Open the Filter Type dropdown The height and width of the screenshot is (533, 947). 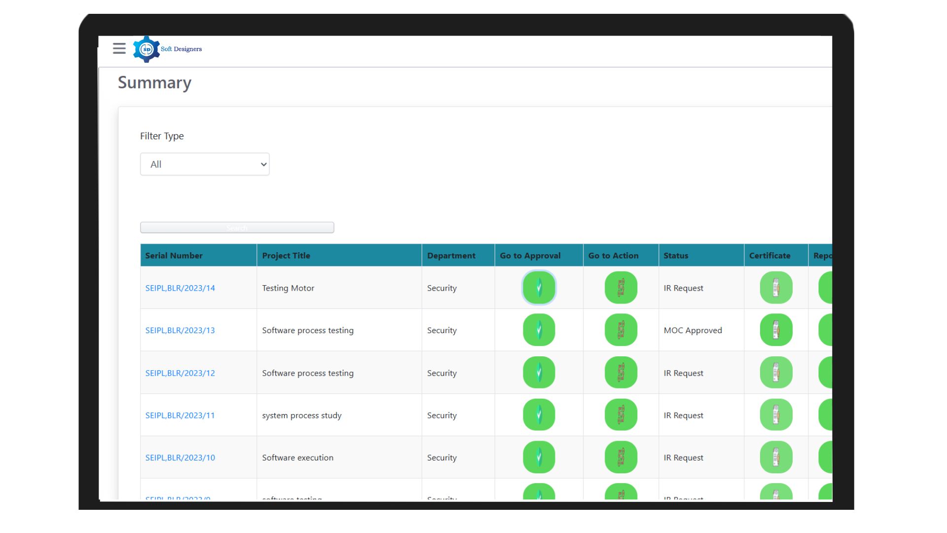coord(205,164)
